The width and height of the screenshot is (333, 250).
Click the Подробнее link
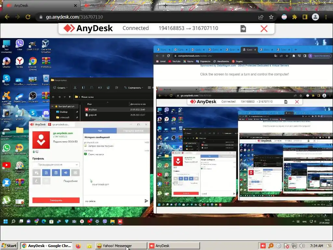tap(70, 181)
